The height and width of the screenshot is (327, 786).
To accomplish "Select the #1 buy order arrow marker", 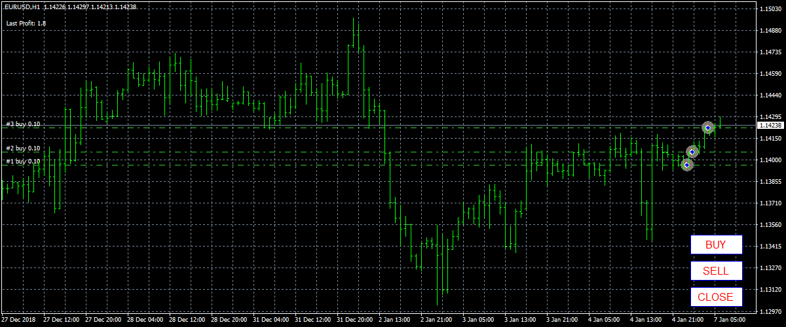I will click(686, 165).
